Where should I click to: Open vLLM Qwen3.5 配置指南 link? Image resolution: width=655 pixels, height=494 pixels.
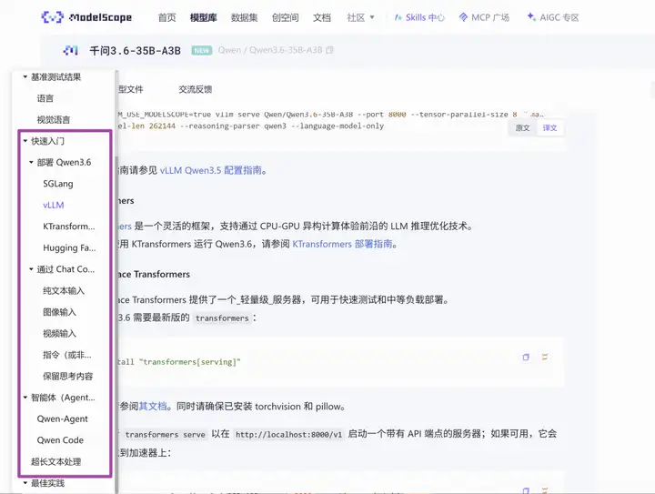click(x=211, y=170)
